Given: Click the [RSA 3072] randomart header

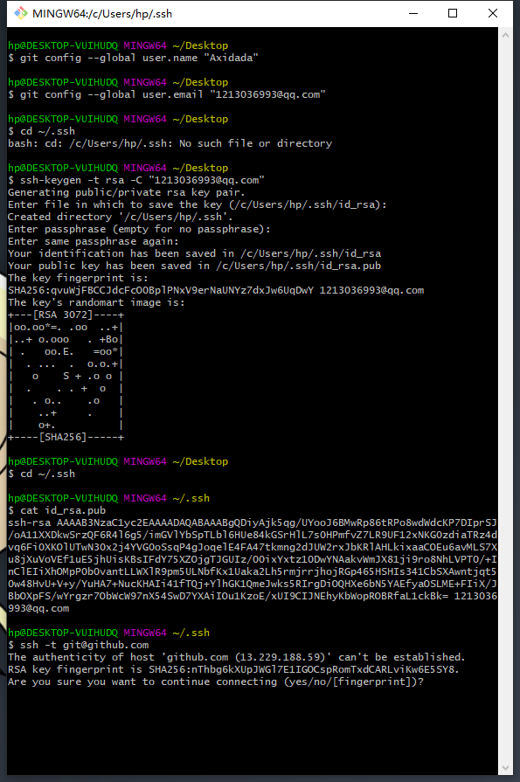Looking at the screenshot, I should coord(66,315).
